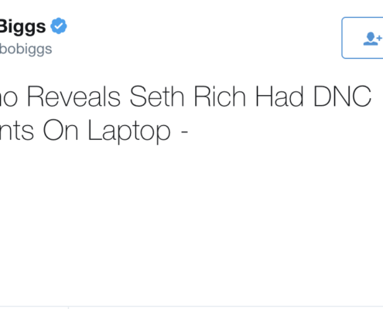Screen dimensions: 383x309
Task: Click the bottom horizontal divider line
Action: click(x=191, y=307)
